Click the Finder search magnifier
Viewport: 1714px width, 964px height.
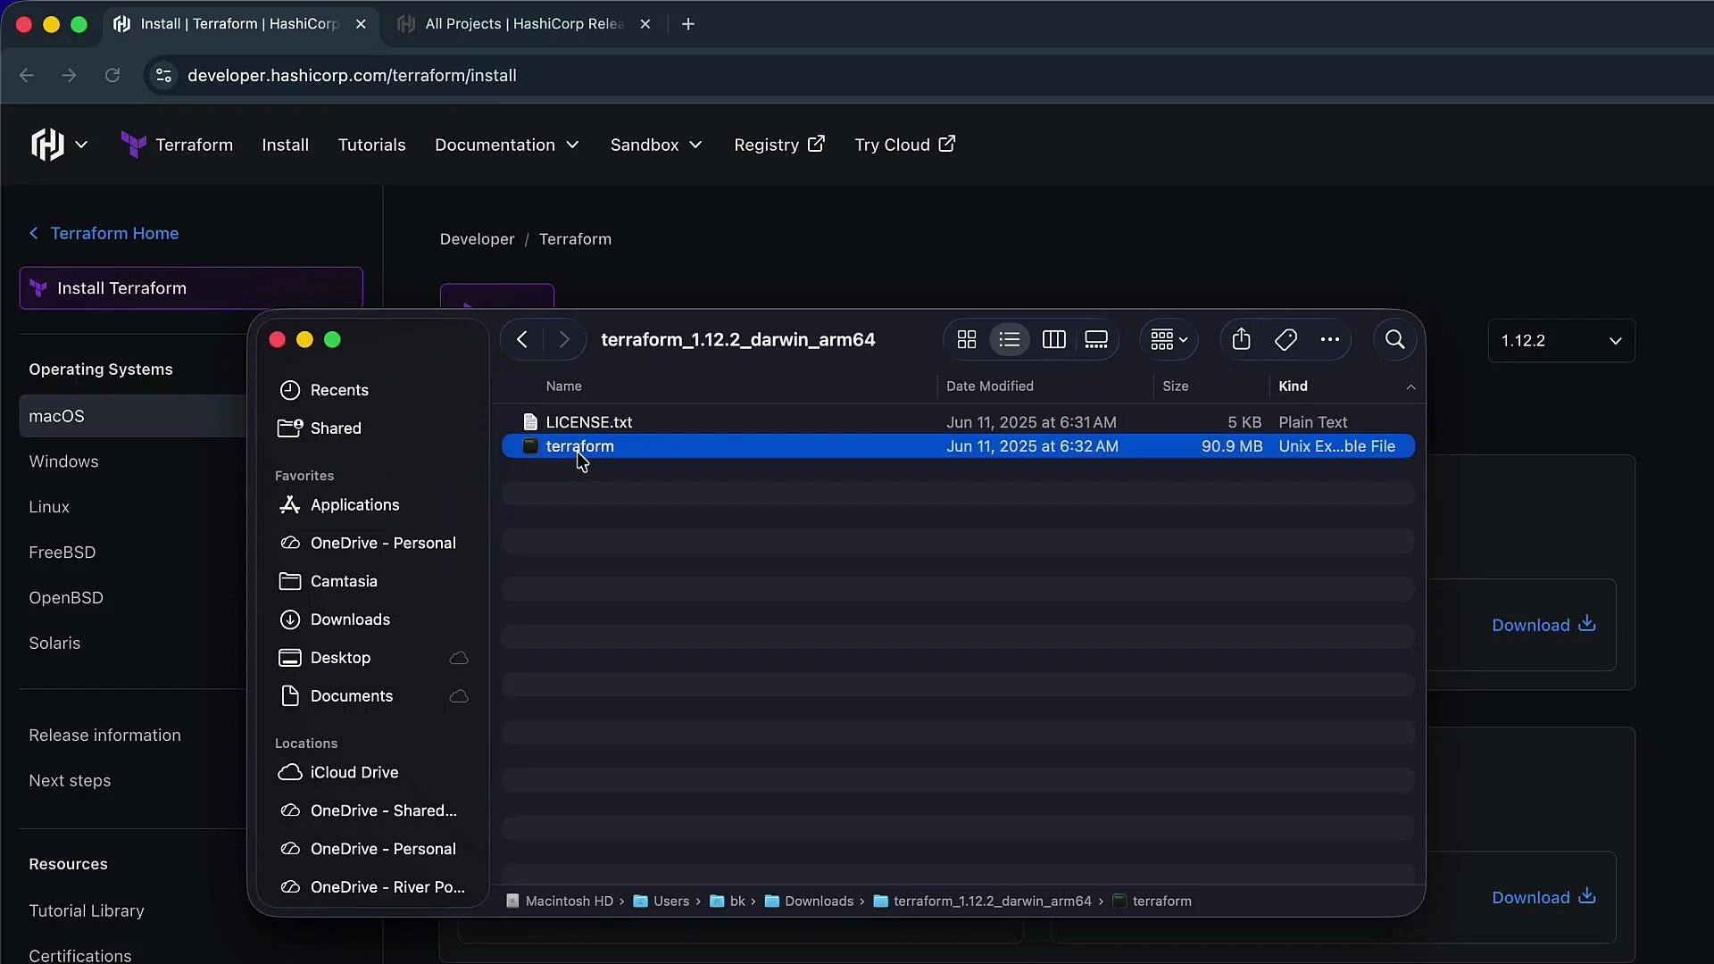pyautogui.click(x=1394, y=339)
